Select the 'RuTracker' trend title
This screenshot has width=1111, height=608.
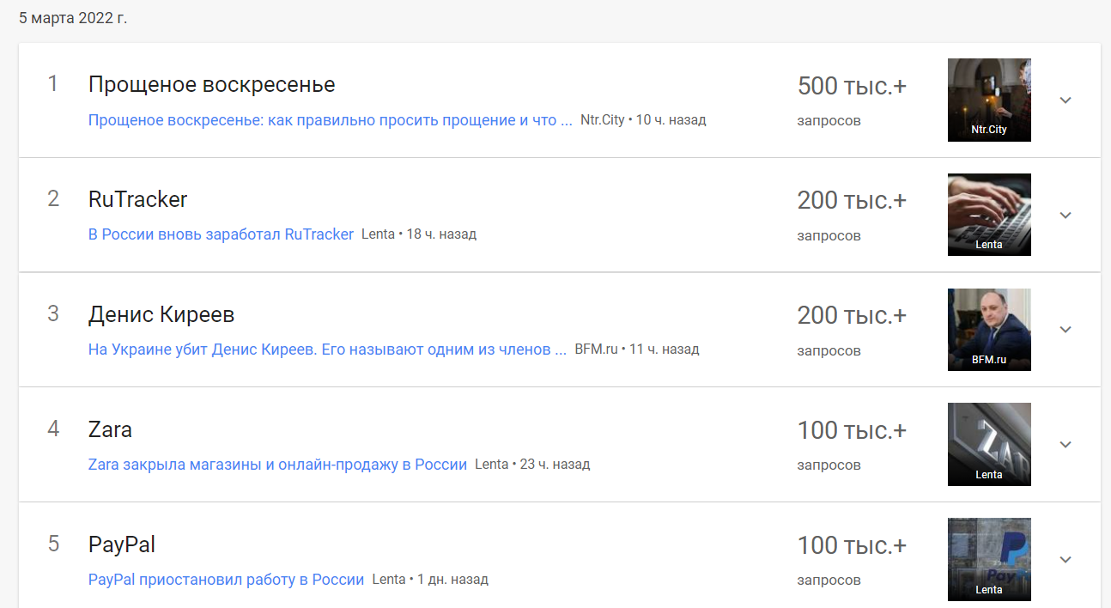coord(138,199)
